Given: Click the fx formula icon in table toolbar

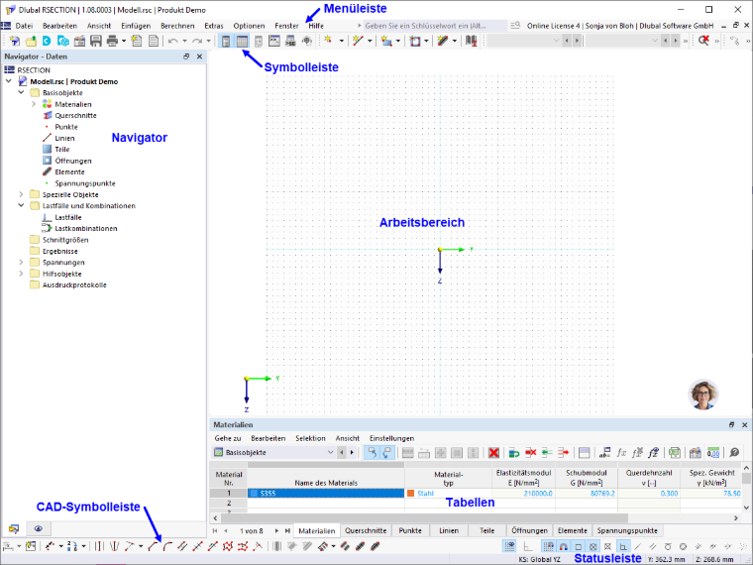Looking at the screenshot, I should 621,452.
